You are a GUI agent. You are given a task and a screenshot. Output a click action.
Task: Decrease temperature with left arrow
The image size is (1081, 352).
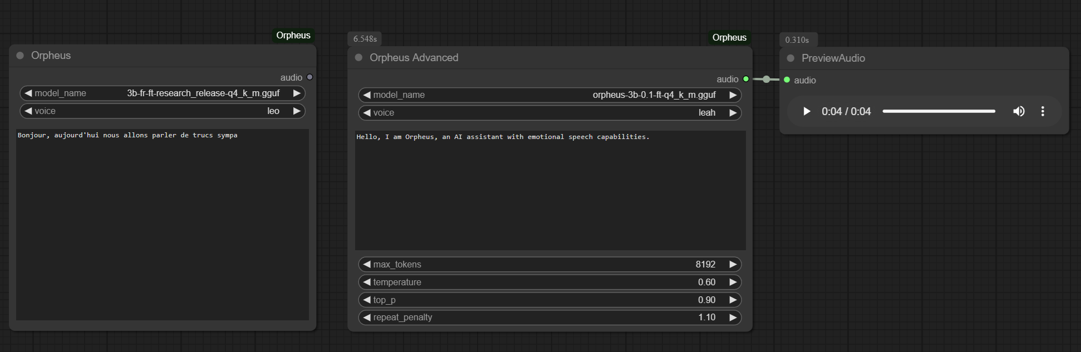367,282
